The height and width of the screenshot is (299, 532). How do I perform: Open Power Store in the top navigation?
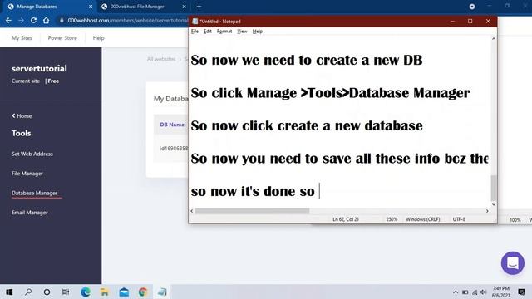tap(62, 38)
